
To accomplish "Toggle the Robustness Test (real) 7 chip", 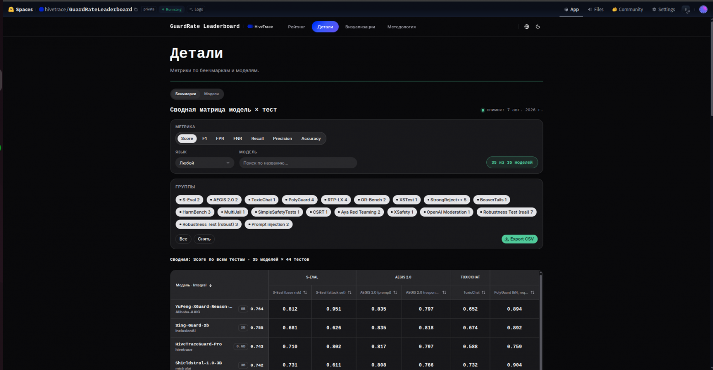I will click(506, 212).
